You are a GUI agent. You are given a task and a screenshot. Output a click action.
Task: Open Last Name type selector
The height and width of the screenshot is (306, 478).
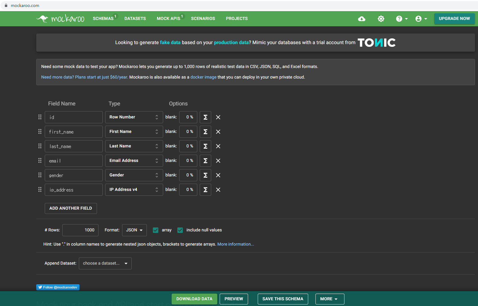tap(134, 146)
